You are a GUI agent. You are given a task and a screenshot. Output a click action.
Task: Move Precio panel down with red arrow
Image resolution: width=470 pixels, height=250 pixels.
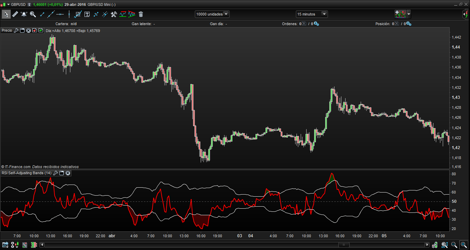[34, 31]
